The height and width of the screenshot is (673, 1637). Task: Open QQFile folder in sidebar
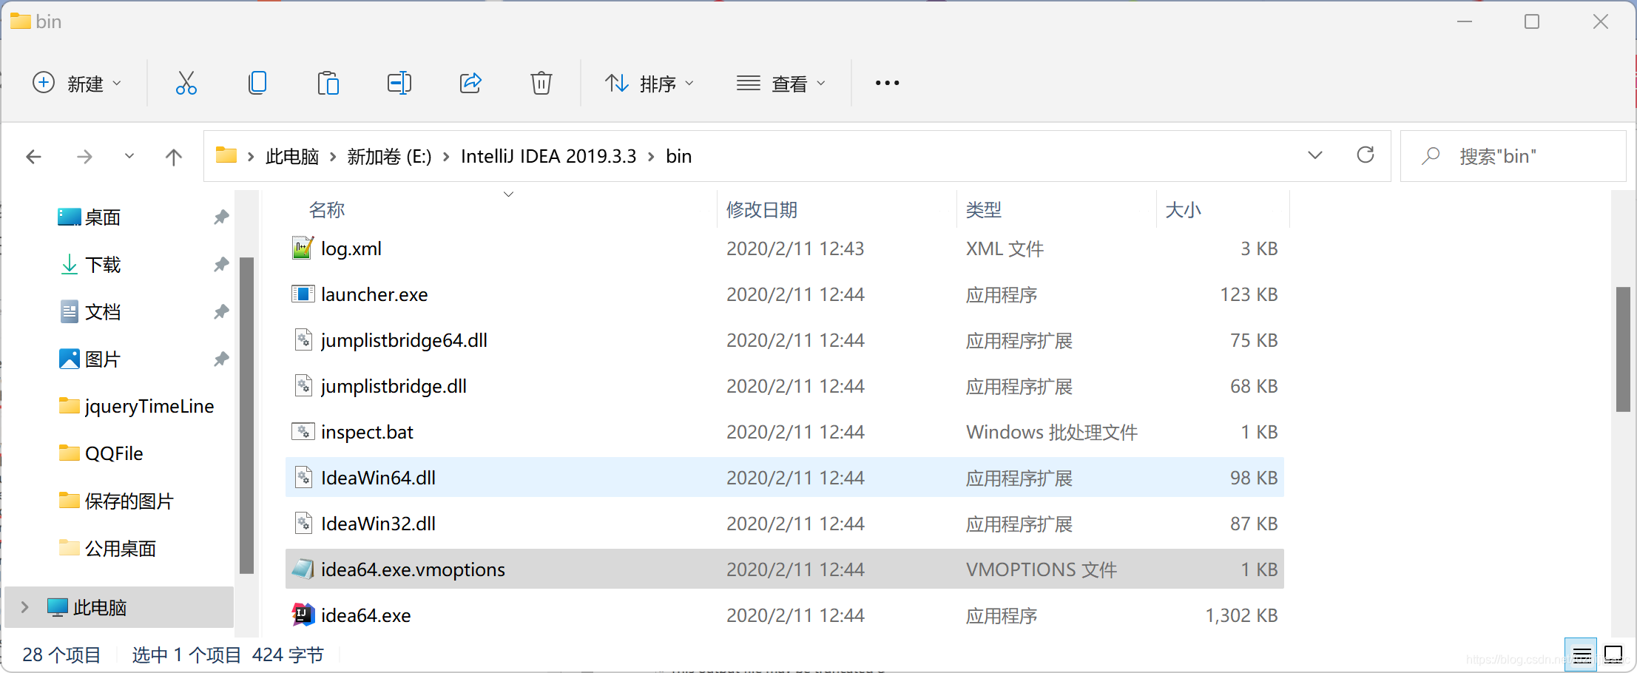tap(114, 453)
